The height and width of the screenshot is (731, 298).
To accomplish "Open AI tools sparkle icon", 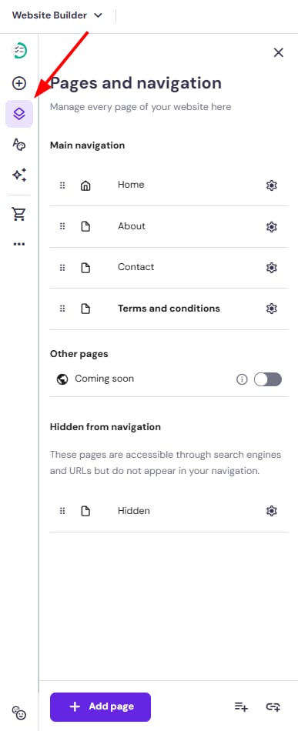I will (x=19, y=175).
